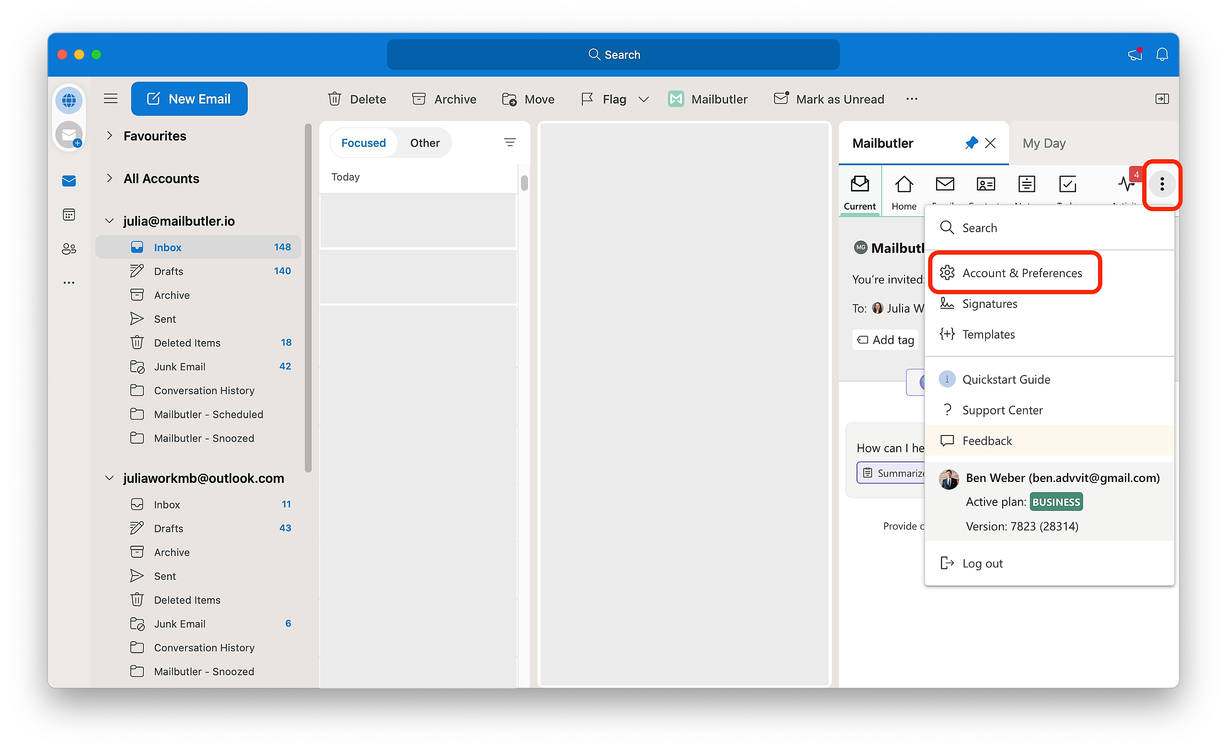Click Ben Weber account profile picture
1227x751 pixels.
pos(948,479)
